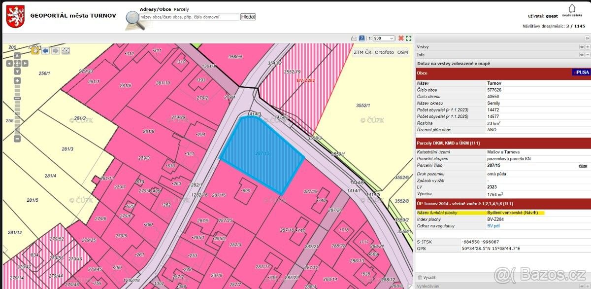This screenshot has height=289, width=591.
Task: Switch base map to OSM
Action: (x=402, y=52)
